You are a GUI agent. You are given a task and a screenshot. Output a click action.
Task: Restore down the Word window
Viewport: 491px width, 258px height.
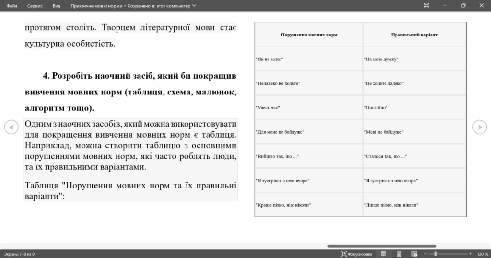463,5
